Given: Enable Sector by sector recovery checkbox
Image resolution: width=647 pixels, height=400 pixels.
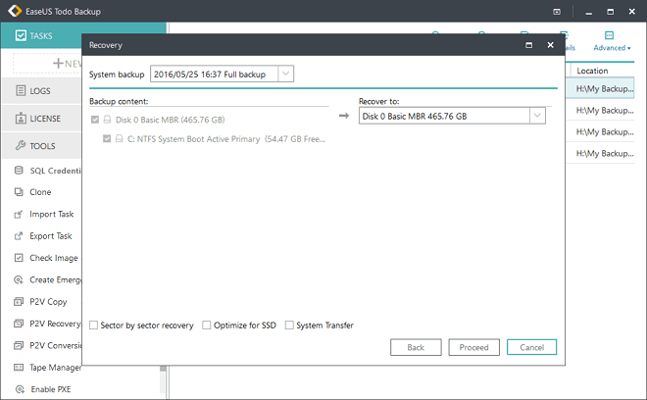Looking at the screenshot, I should (93, 325).
